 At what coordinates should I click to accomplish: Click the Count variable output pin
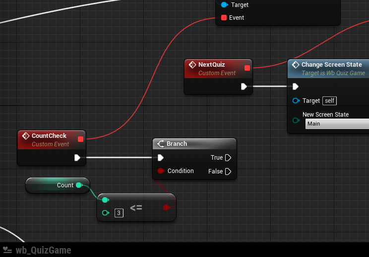tap(79, 185)
